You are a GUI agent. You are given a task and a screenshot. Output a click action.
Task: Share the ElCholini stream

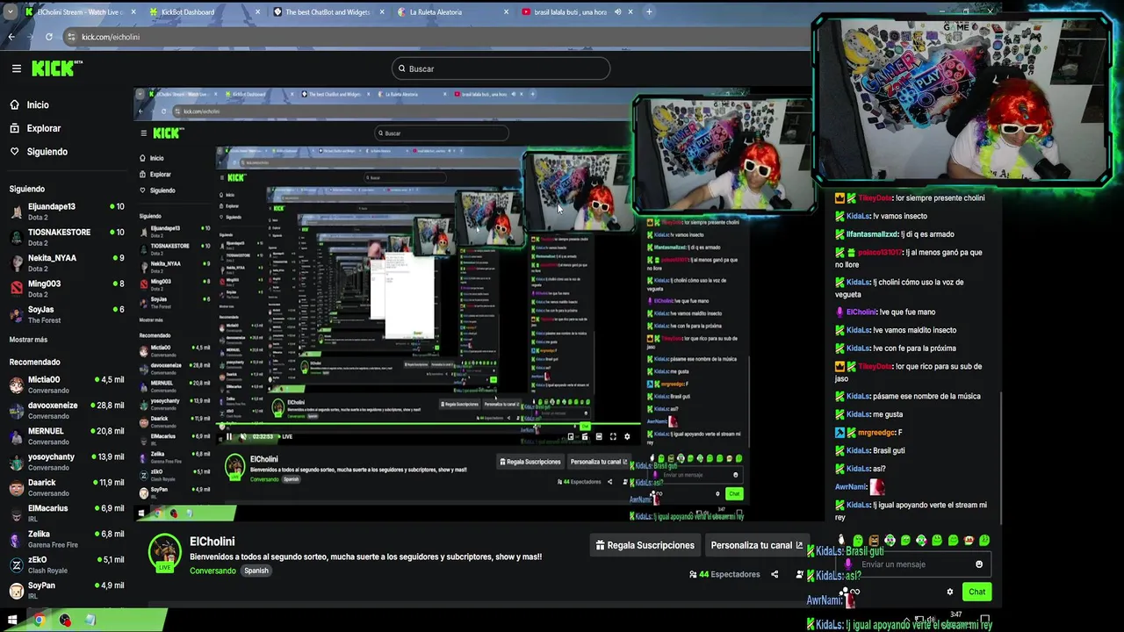pos(775,575)
